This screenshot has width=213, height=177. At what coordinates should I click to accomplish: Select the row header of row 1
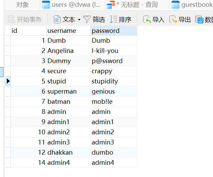pyautogui.click(x=8, y=41)
